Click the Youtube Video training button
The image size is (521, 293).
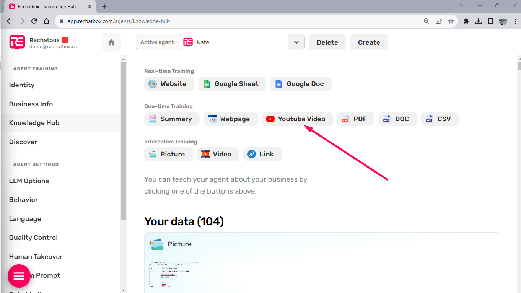297,119
